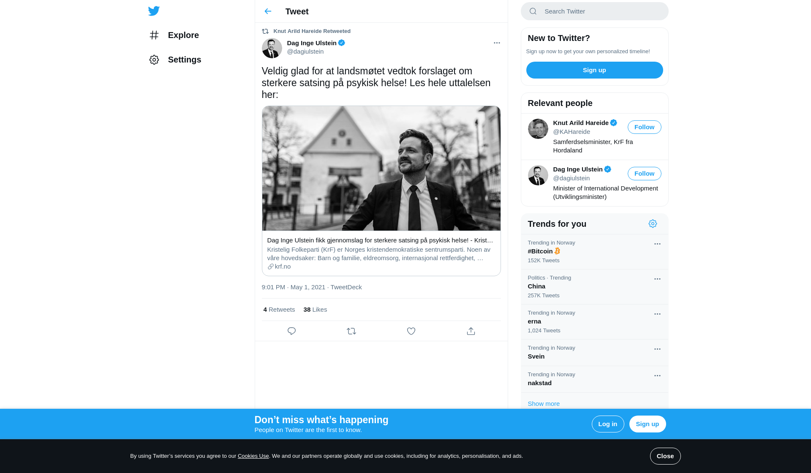The width and height of the screenshot is (811, 473).
Task: View the 4 Retweets list
Action: coord(279,310)
